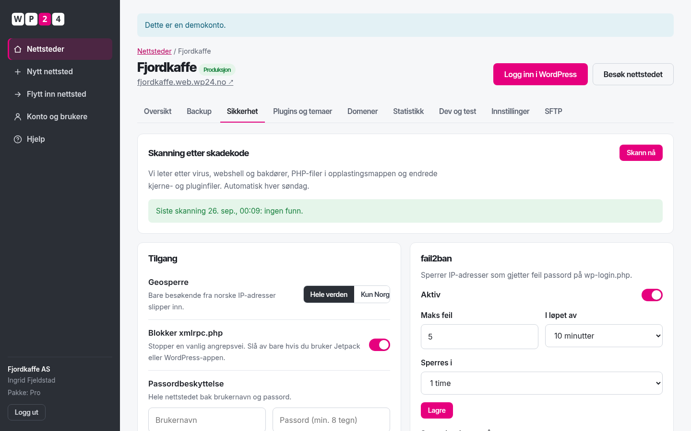Click the arrow icon for Flytt inn nettsted

(x=18, y=94)
